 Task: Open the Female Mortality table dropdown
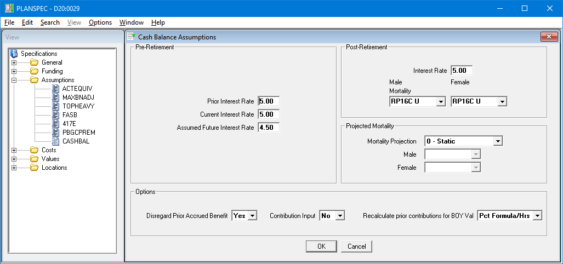[502, 101]
